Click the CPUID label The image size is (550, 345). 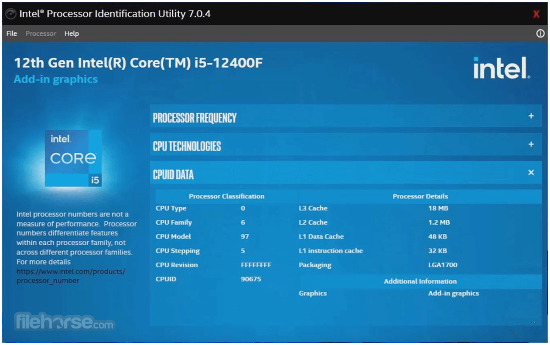pyautogui.click(x=166, y=279)
